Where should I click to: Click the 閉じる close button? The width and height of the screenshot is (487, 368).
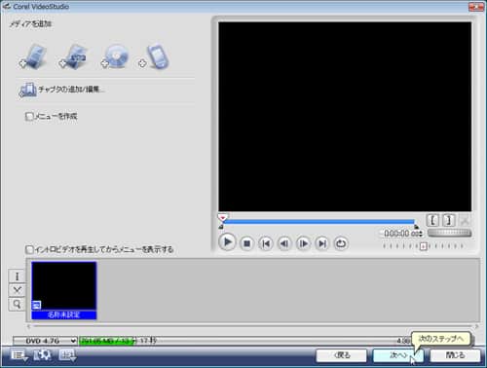pos(455,355)
